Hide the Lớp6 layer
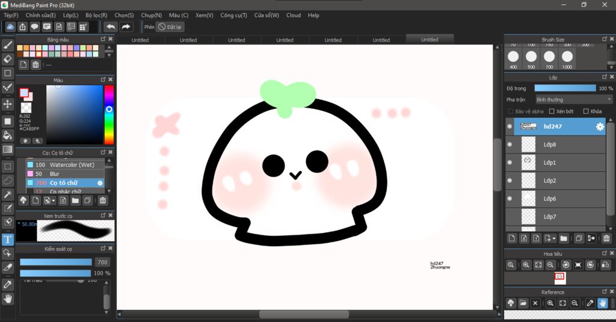 (x=510, y=199)
